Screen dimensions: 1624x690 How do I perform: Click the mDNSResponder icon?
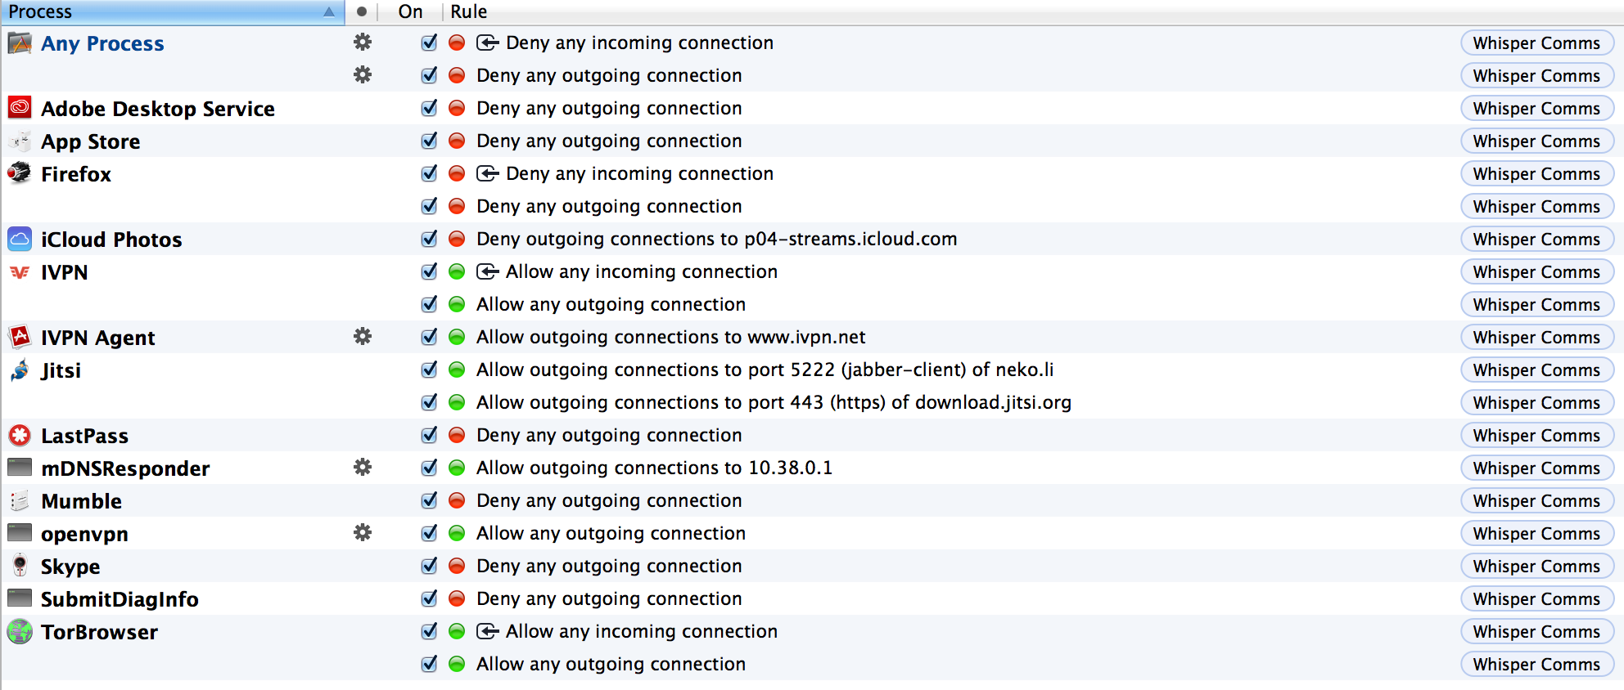20,468
